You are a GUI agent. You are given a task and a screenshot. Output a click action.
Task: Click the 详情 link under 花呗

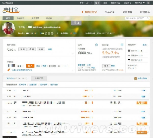[x=93, y=68]
